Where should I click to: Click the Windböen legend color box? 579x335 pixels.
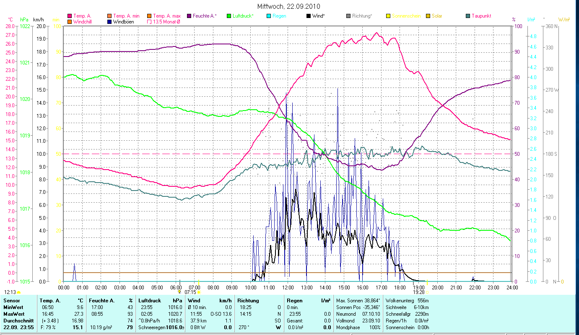pos(109,22)
